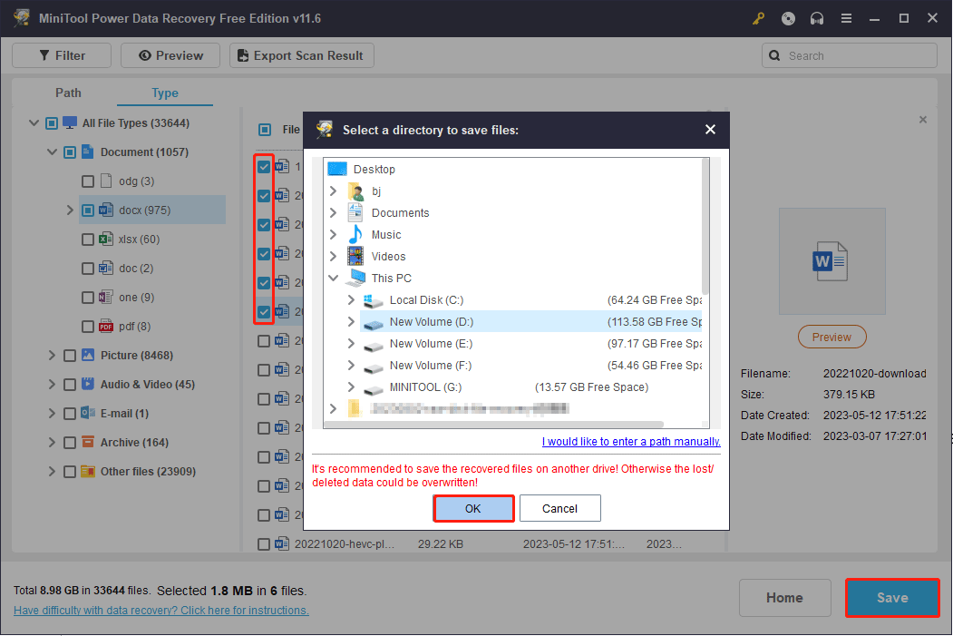Click the Preview toolbar button
The image size is (953, 636).
click(170, 55)
